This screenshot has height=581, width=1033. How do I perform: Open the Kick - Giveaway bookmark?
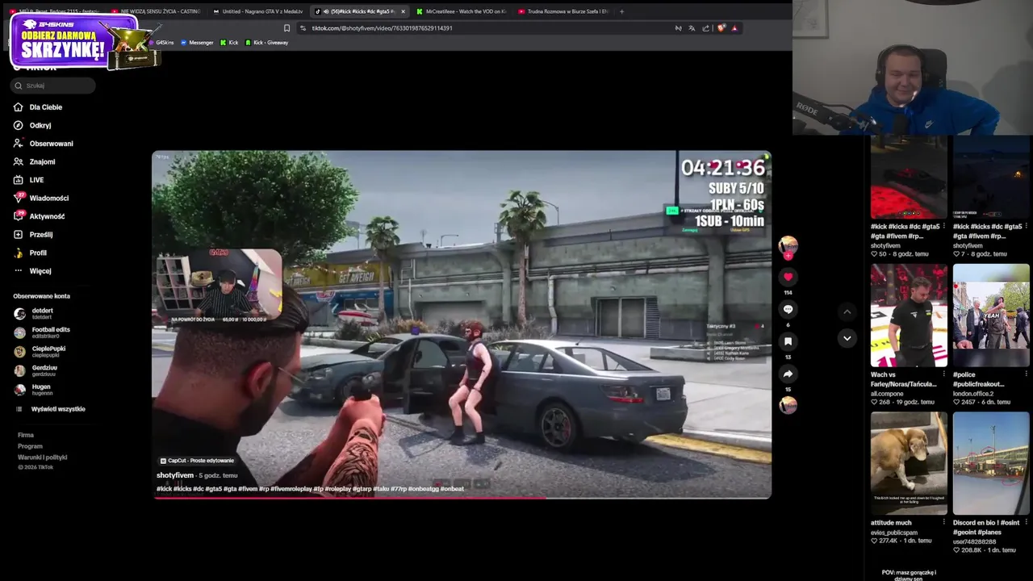point(266,43)
